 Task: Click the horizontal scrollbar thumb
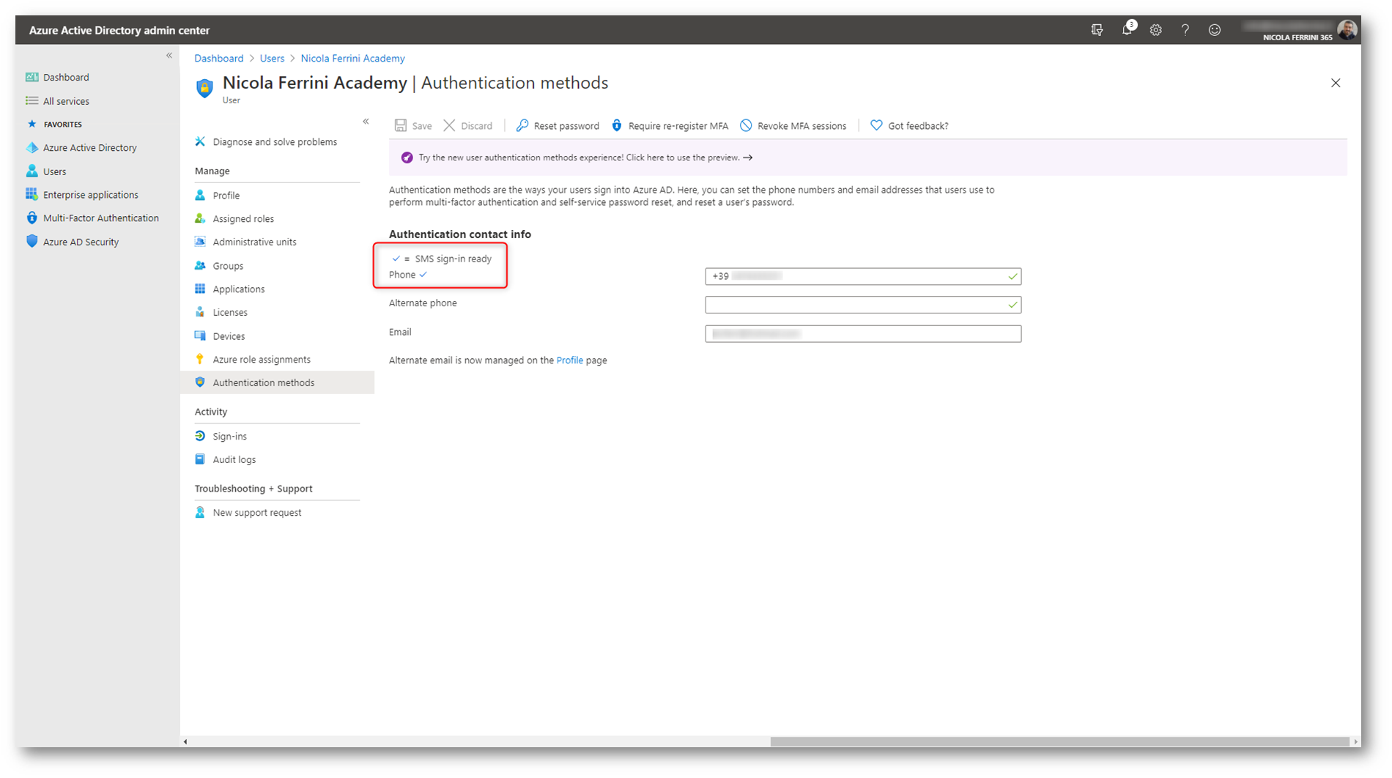(1059, 742)
